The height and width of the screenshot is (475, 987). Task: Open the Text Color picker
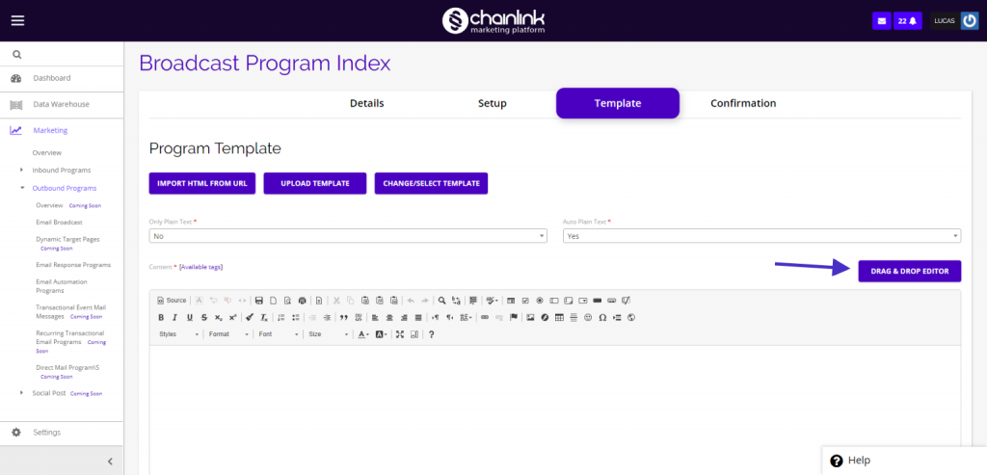(x=363, y=334)
